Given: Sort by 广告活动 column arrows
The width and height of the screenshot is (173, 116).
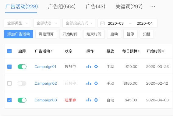Looking at the screenshot, I should click(x=51, y=51).
